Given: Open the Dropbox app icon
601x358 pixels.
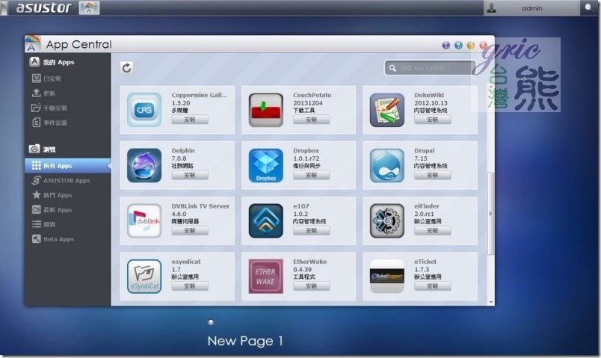Looking at the screenshot, I should tap(265, 165).
